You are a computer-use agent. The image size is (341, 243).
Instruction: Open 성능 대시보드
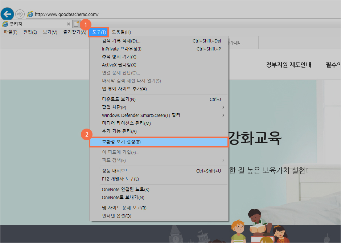tap(159, 171)
